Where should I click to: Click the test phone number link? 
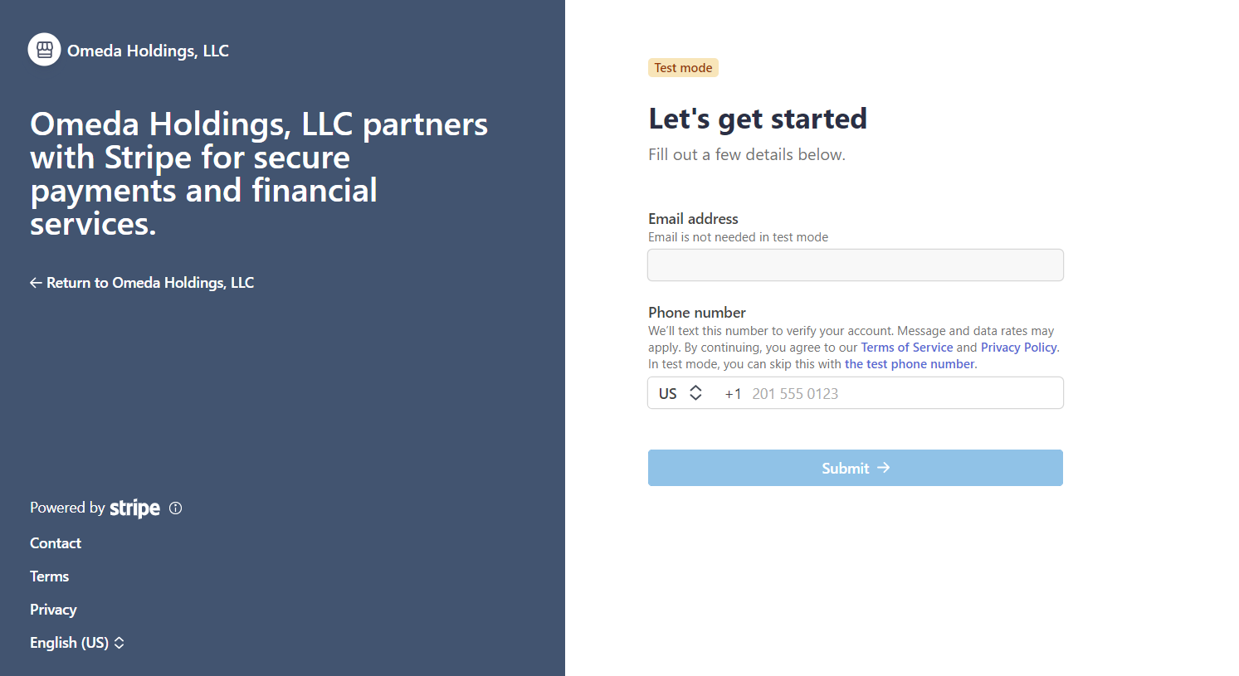point(910,364)
